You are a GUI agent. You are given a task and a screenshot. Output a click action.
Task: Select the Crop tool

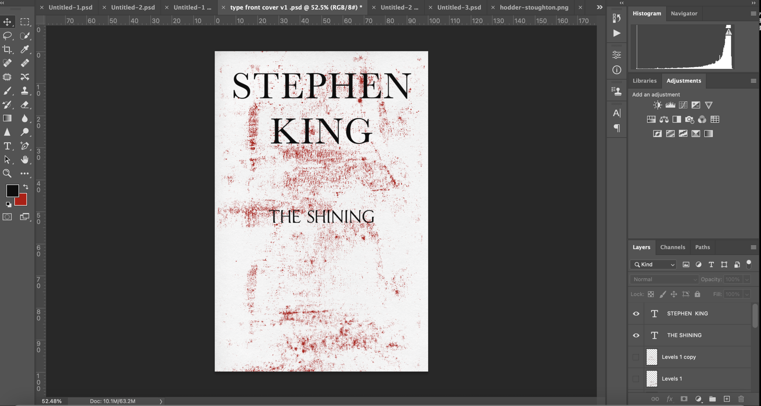[x=7, y=49]
